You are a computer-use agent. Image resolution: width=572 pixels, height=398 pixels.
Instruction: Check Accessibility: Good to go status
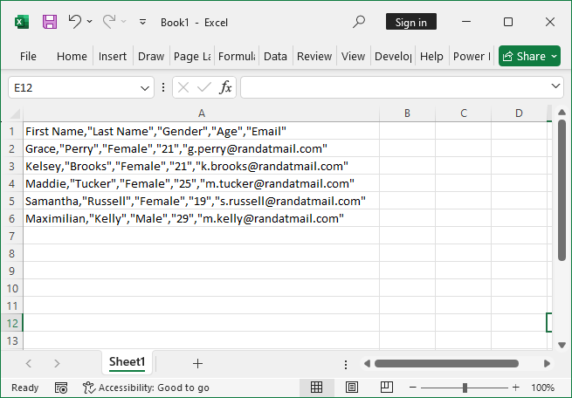pos(146,388)
